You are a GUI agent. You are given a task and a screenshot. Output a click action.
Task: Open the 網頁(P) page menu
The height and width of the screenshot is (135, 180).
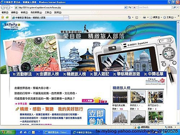click(156, 18)
